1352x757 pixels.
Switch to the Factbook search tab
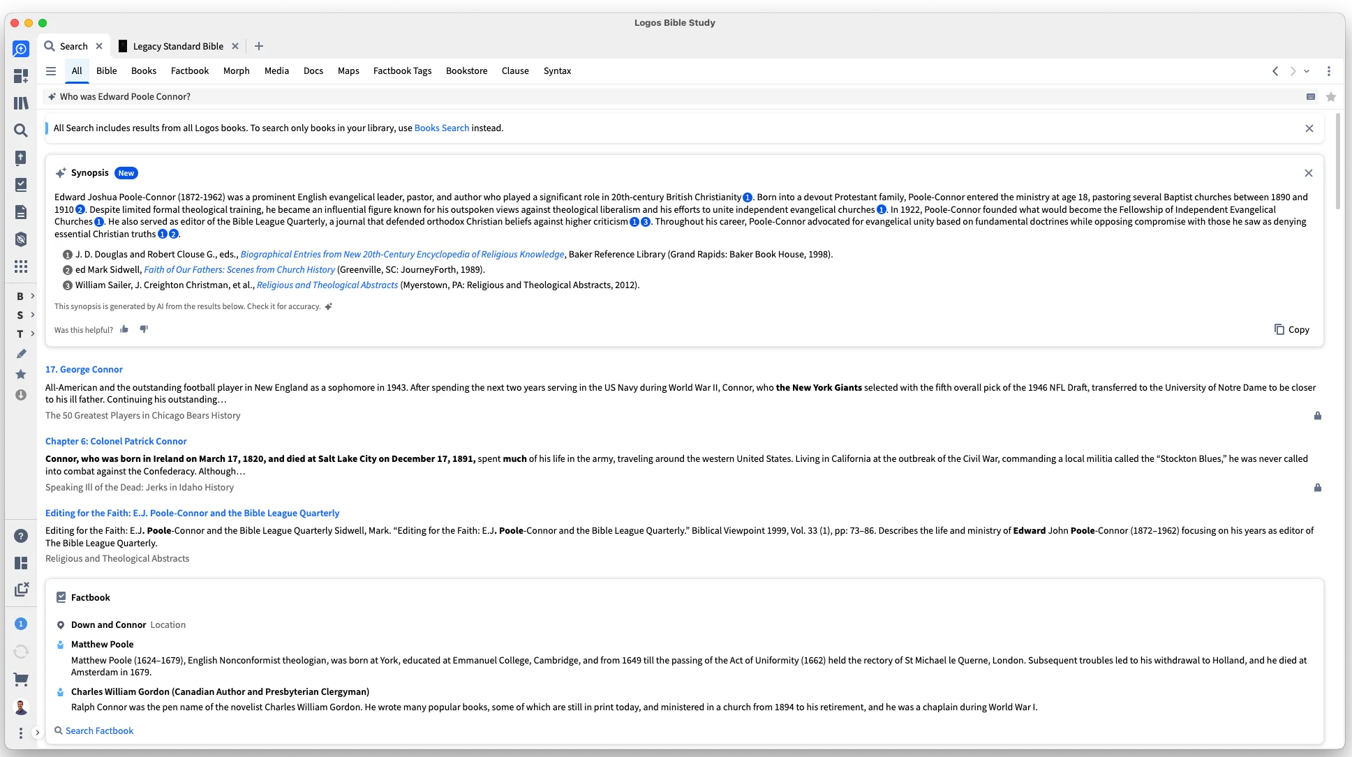pos(190,71)
